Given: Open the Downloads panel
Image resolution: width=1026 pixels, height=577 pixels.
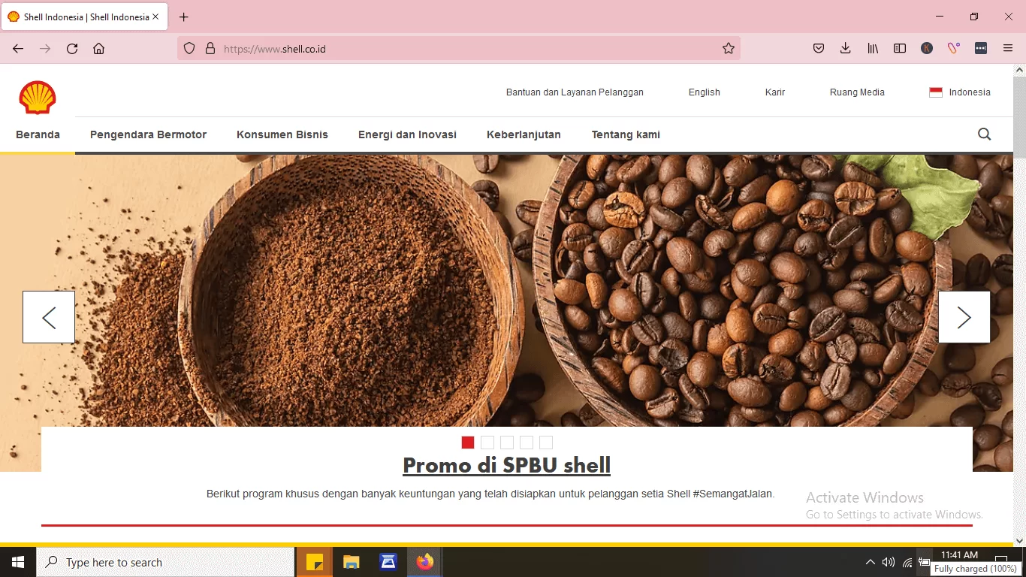Looking at the screenshot, I should point(845,49).
